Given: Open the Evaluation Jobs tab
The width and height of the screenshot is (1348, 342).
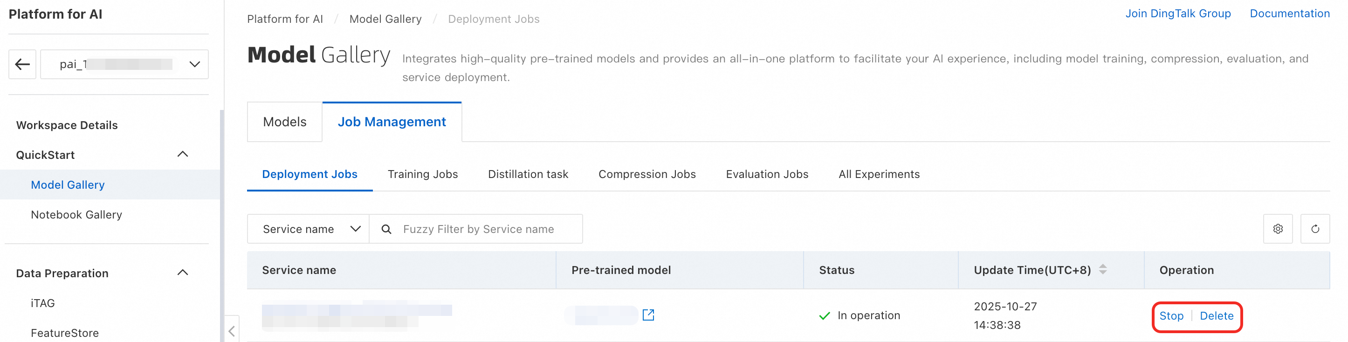Looking at the screenshot, I should coord(767,174).
